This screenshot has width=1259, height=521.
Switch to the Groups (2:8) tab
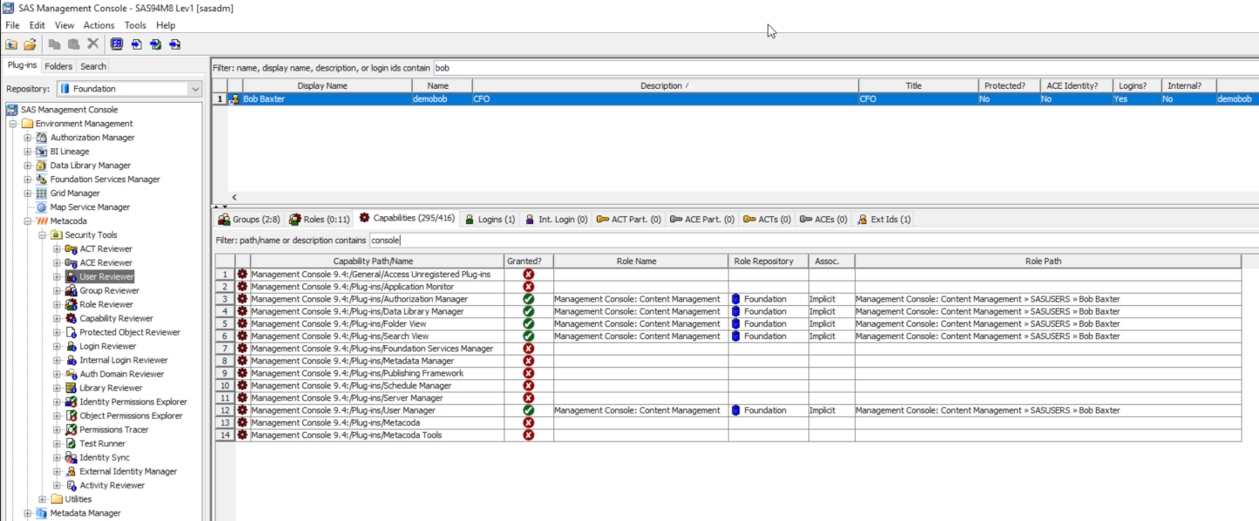click(247, 219)
